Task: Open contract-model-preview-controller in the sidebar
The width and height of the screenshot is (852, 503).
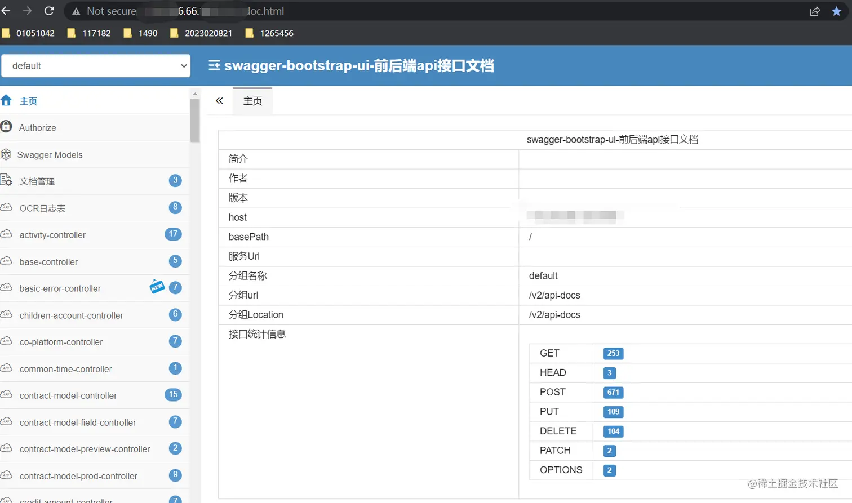Action: 95,449
